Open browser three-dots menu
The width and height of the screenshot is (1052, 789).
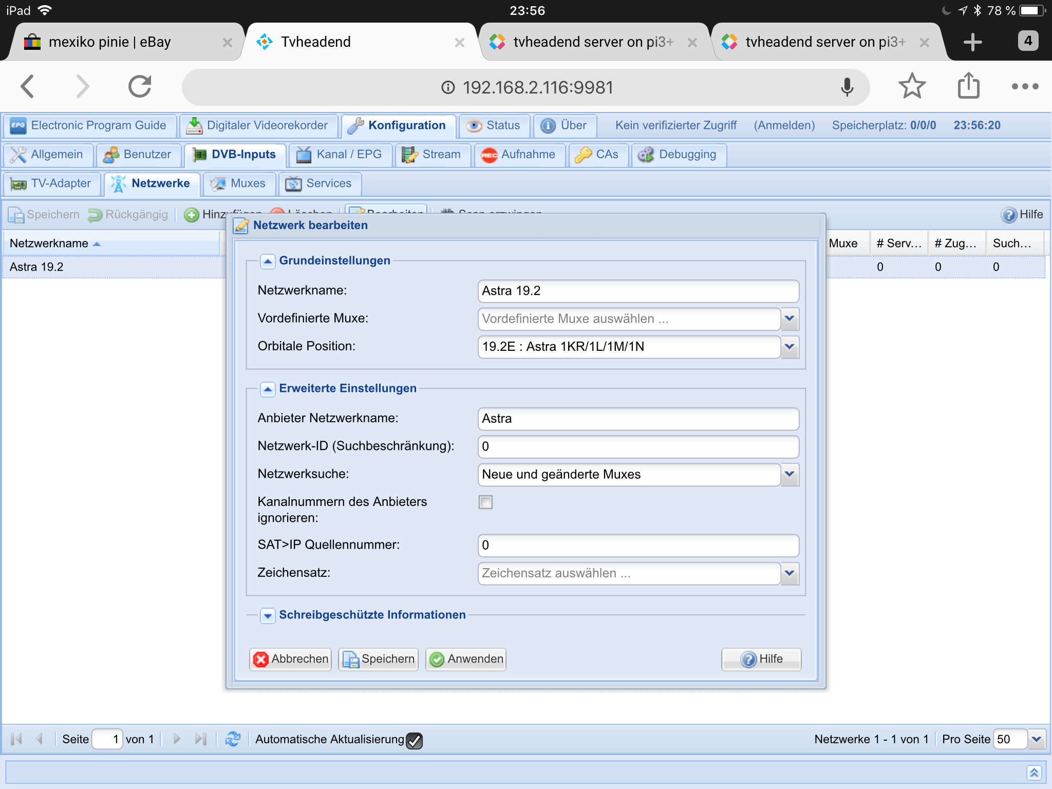[x=1025, y=86]
